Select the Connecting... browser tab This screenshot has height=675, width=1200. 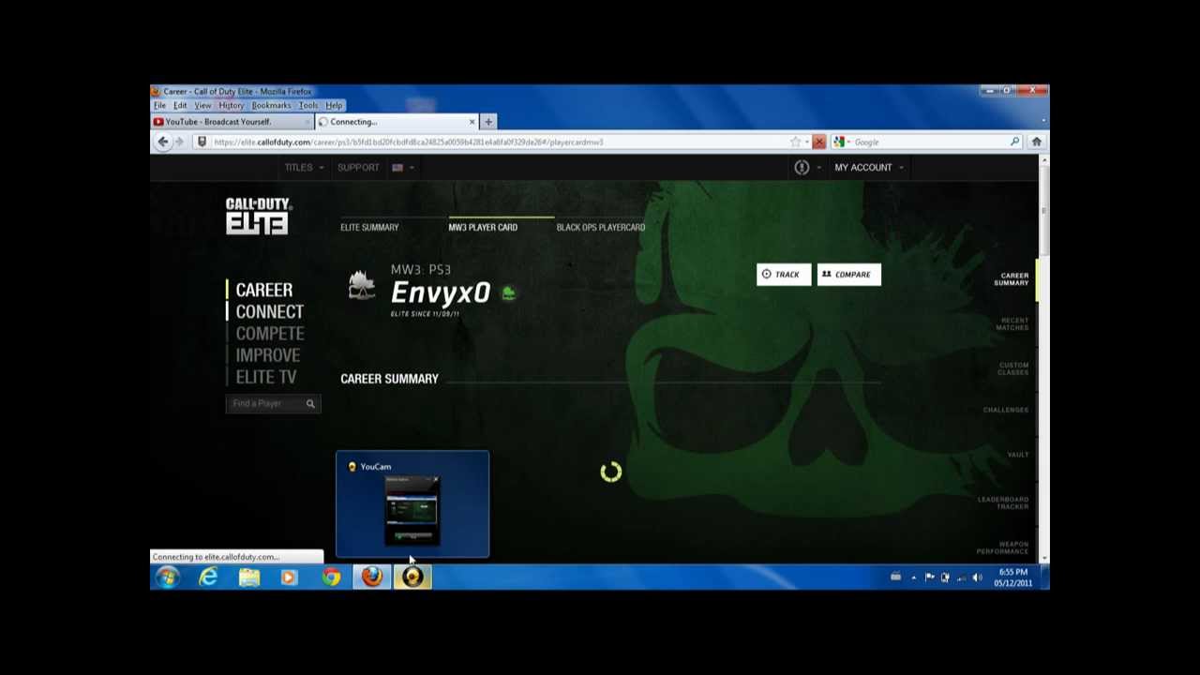397,122
